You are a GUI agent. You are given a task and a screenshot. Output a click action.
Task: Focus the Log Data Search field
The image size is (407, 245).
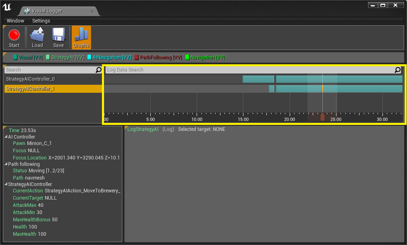coord(250,70)
